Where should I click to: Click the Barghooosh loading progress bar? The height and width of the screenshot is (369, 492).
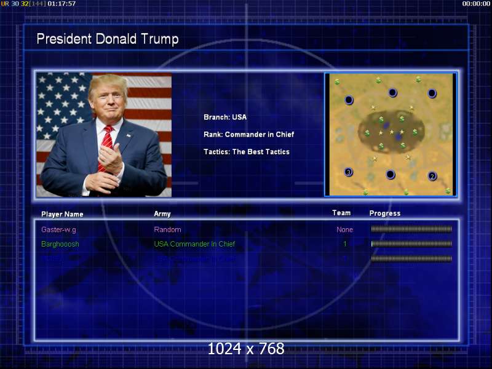[411, 244]
